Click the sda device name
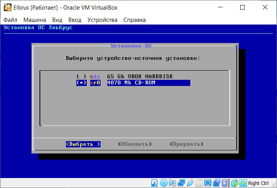The height and width of the screenshot is (188, 277). pyautogui.click(x=95, y=76)
